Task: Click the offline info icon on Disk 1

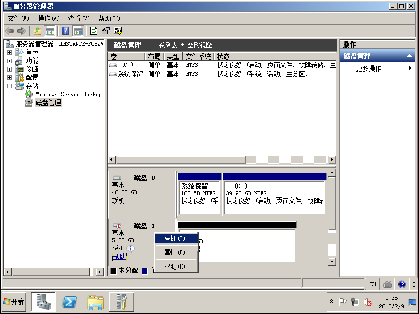Action: click(x=131, y=248)
